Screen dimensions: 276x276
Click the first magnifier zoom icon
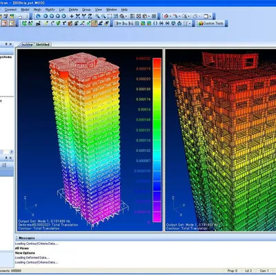pyautogui.click(x=97, y=16)
